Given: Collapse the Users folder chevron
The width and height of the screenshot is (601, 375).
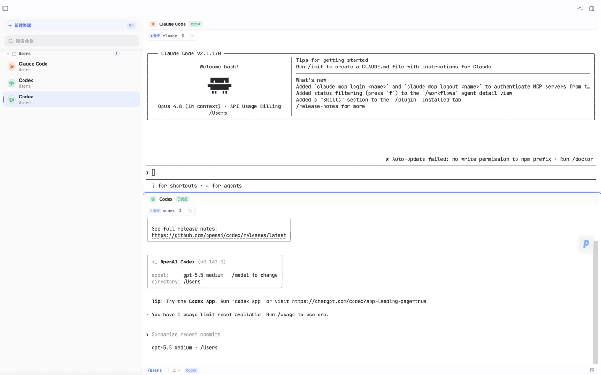Looking at the screenshot, I should click(8, 54).
